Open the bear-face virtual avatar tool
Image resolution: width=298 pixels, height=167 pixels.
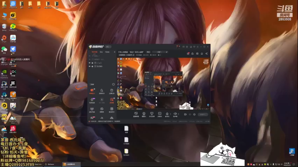point(92,109)
